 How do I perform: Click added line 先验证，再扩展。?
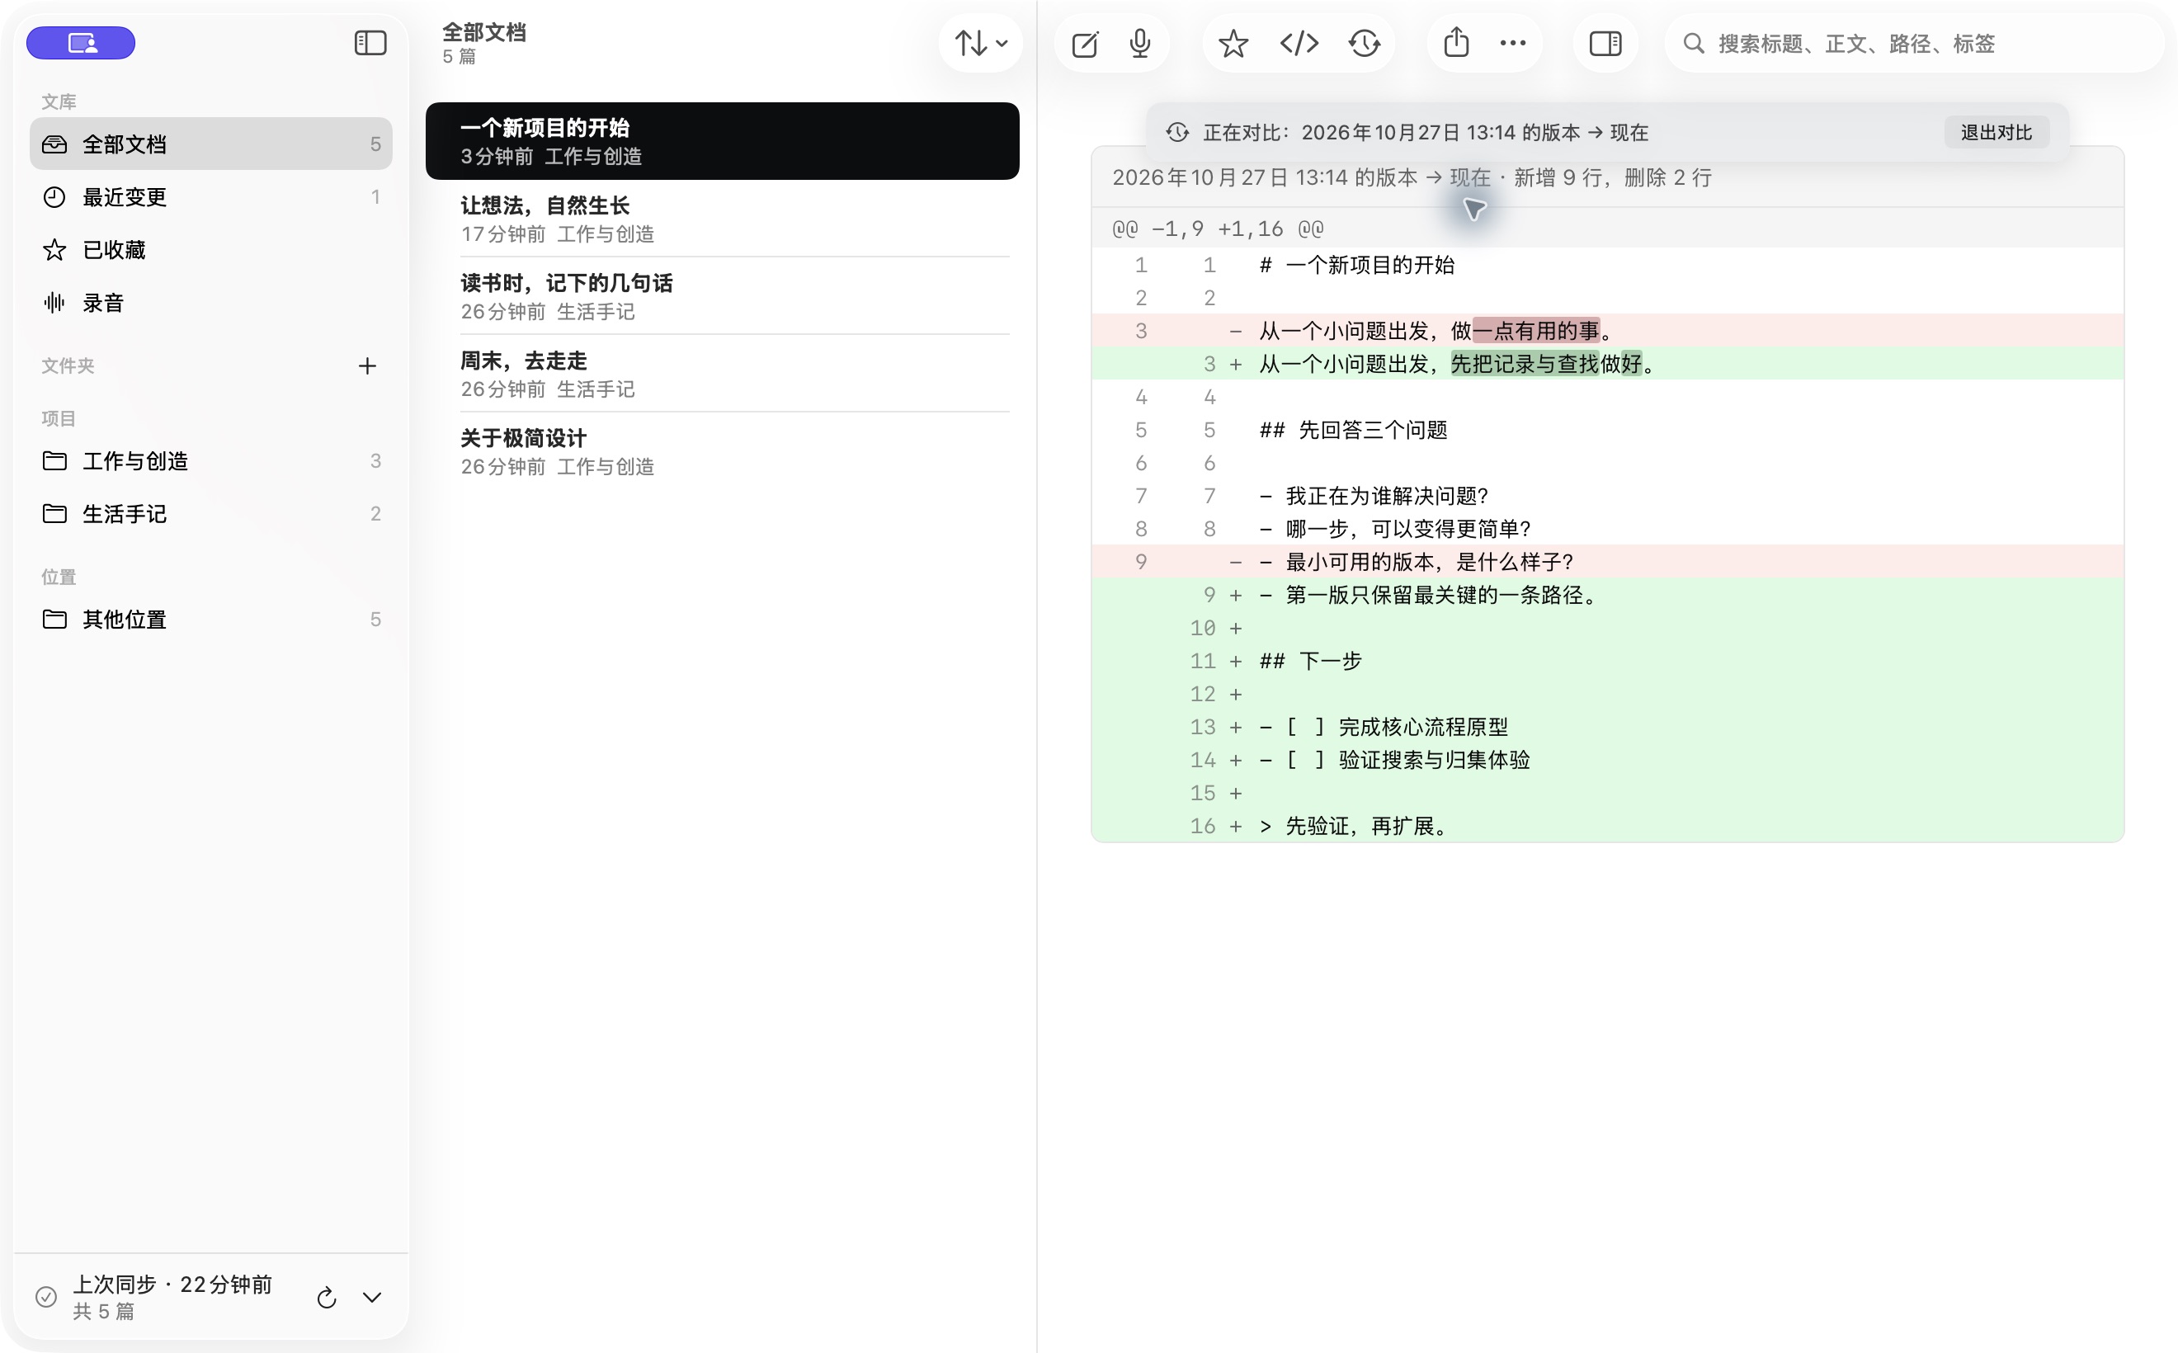point(1607,826)
